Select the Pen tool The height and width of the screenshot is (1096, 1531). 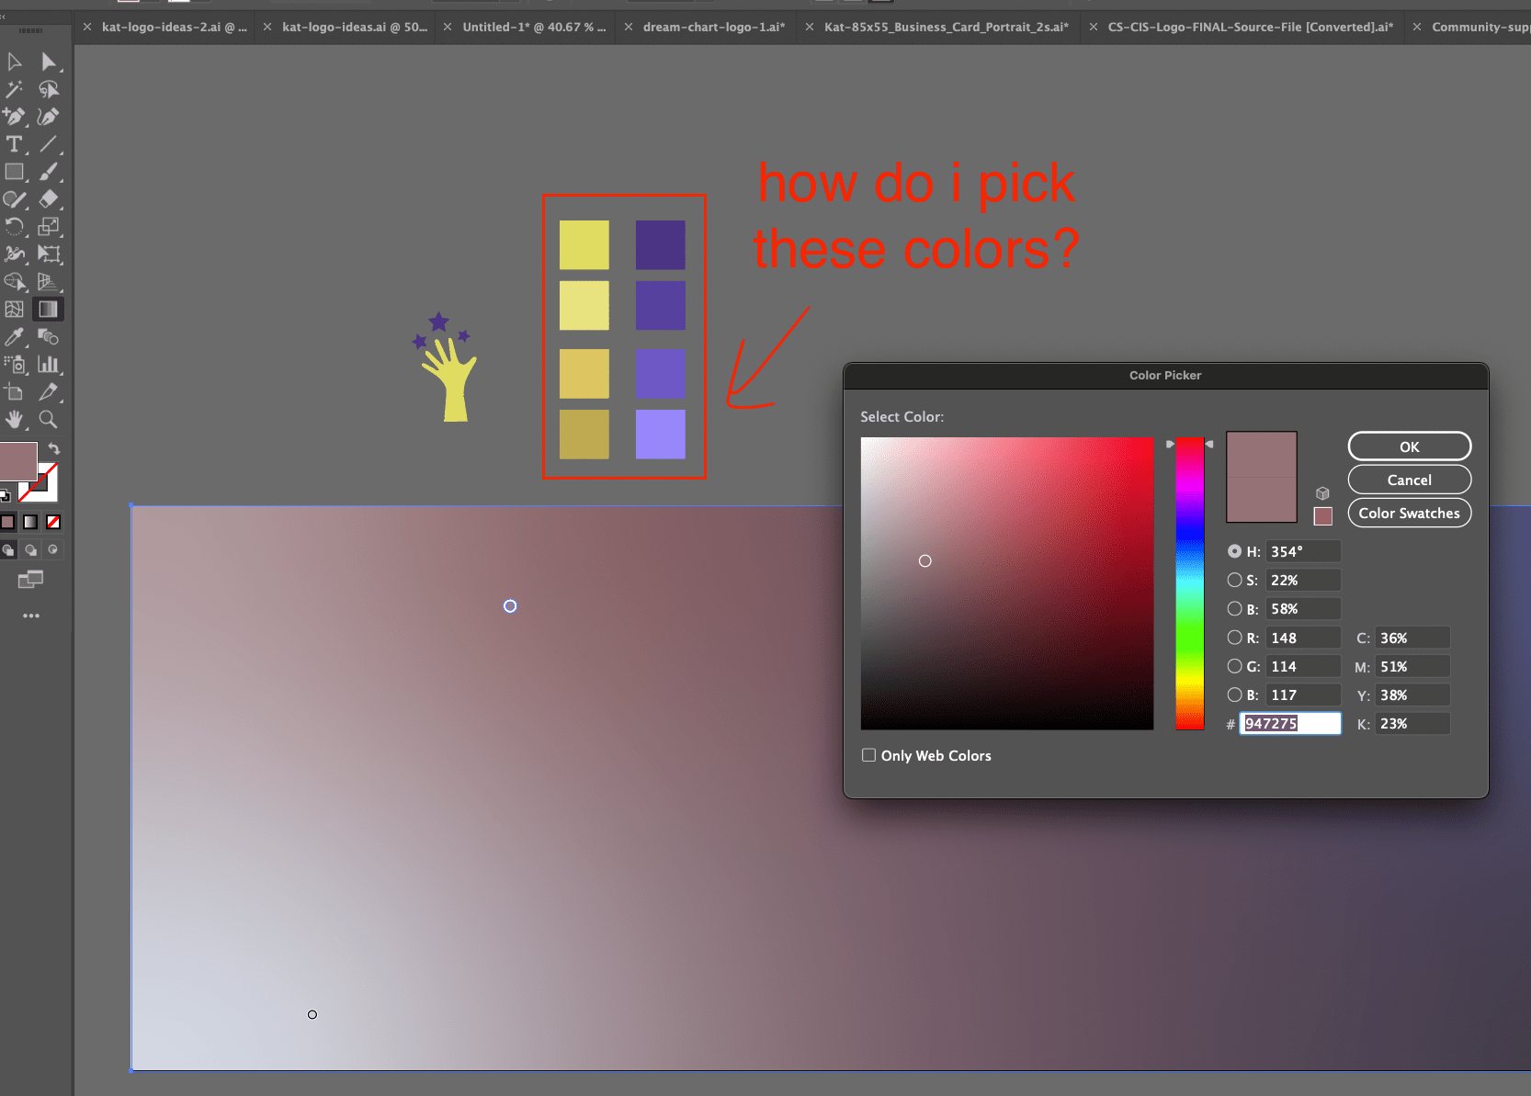coord(15,117)
